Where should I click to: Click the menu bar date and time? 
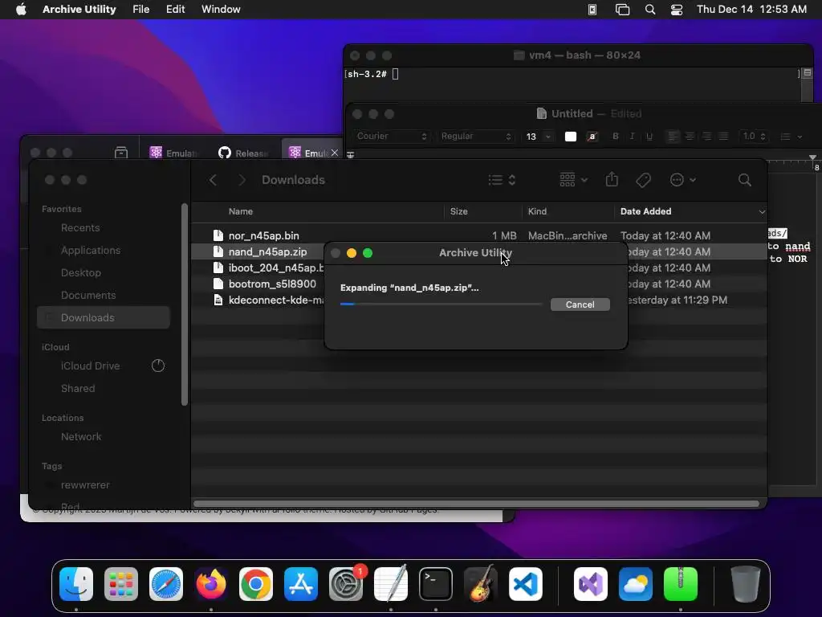(751, 10)
